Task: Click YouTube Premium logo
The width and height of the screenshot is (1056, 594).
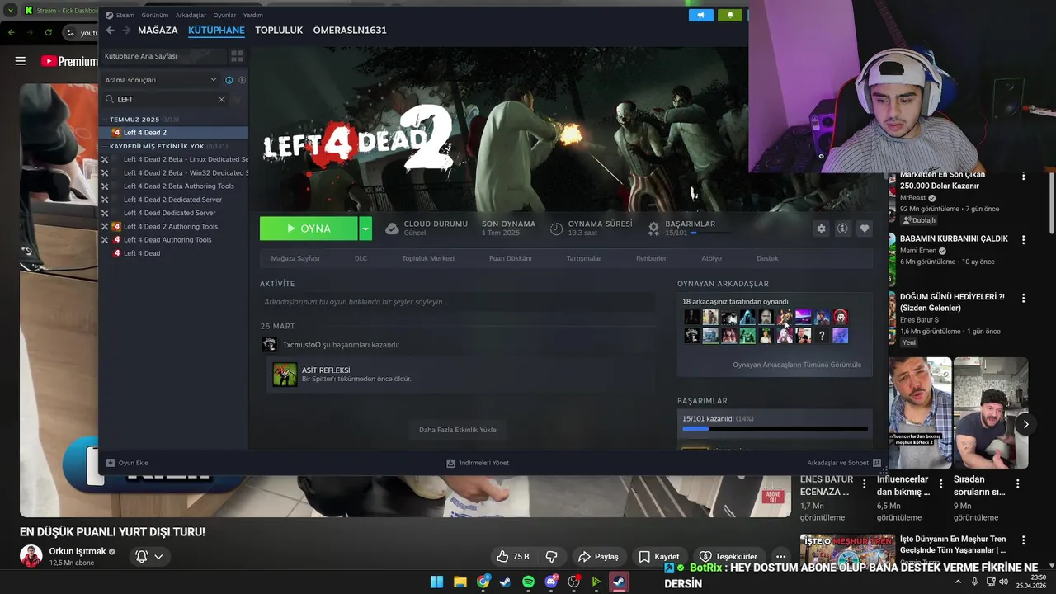Action: coord(69,61)
